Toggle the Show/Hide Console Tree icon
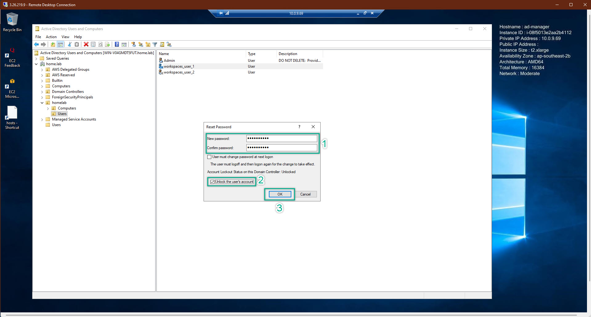Viewport: 591px width, 317px height. click(x=60, y=44)
